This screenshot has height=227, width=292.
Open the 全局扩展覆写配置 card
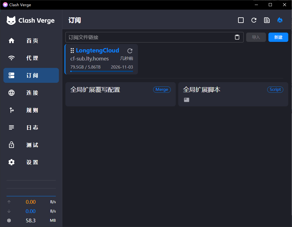(121, 94)
